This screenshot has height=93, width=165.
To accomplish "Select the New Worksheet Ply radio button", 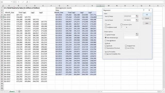I will (x=105, y=37).
